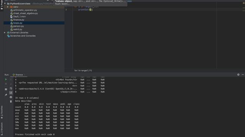This screenshot has width=245, height=137.
Task: Expand External Libraries node
Action: point(5,33)
